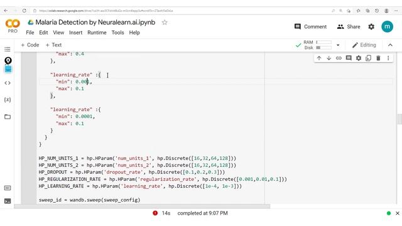Add a new Code cell
Screen dimensions: 402x226
30,45
